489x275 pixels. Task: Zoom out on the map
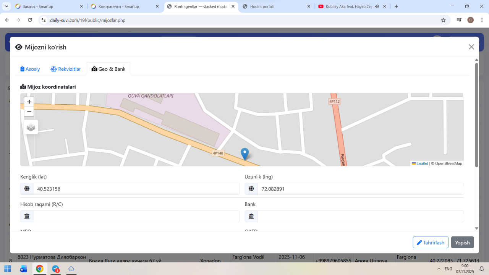(x=29, y=112)
